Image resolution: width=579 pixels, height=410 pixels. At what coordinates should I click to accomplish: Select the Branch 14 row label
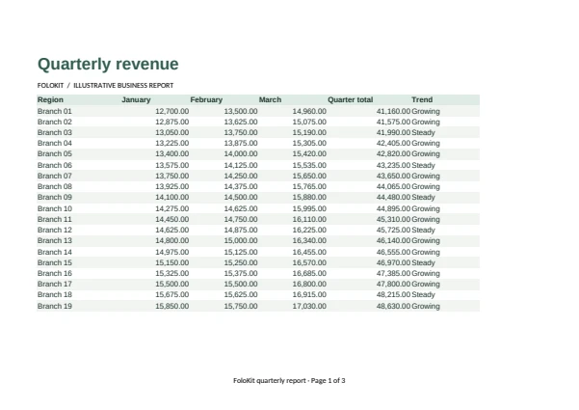coord(55,252)
